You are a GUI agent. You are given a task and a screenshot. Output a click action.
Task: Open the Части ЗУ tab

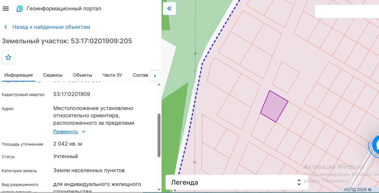point(112,75)
